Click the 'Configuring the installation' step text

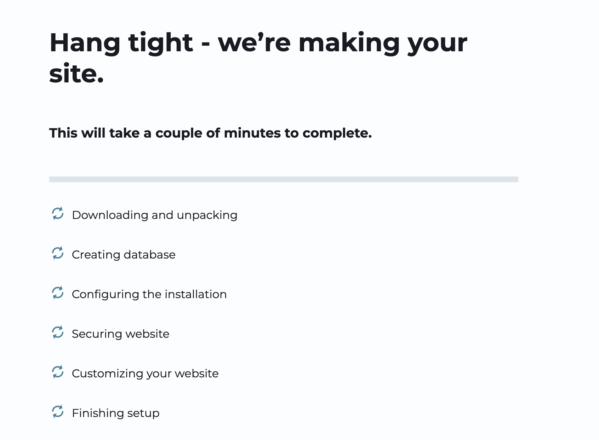click(149, 294)
